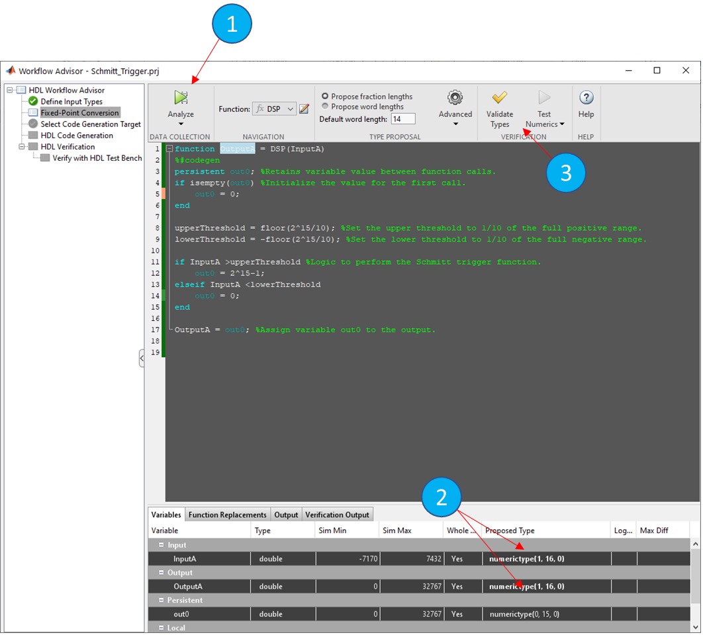Click the Analyze run icon
The height and width of the screenshot is (635, 703).
point(181,98)
